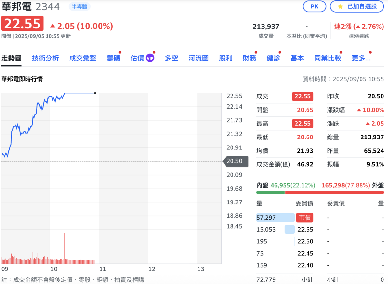Click the 開盤 20.65 value
The image size is (388, 284).
point(305,110)
